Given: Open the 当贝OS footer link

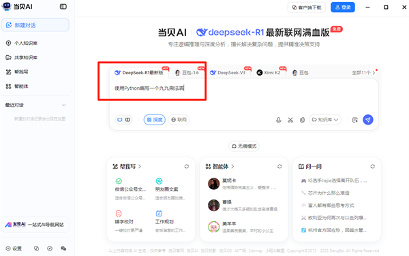Looking at the screenshot, I should (x=226, y=251).
